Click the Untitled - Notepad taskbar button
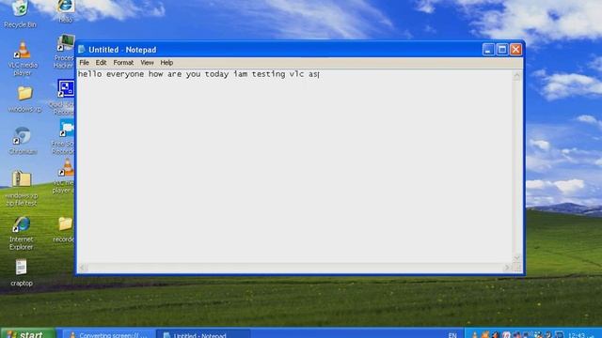 tap(203, 334)
